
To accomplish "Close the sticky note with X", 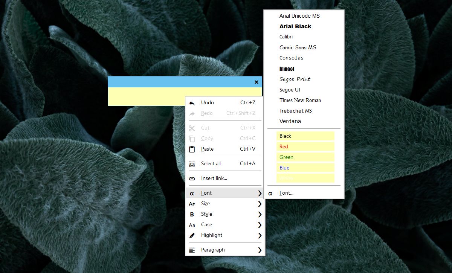I will [257, 82].
